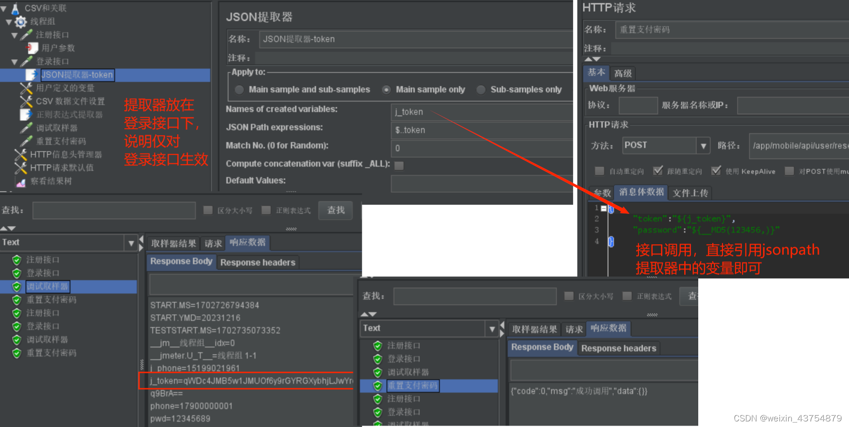Toggle 区分大小写 checkbox in lower-right search bar

pos(569,296)
